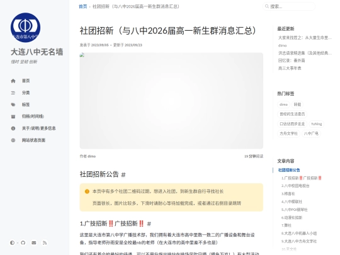Select the YuNing tag chip
The width and height of the screenshot is (340, 255).
tap(316, 124)
